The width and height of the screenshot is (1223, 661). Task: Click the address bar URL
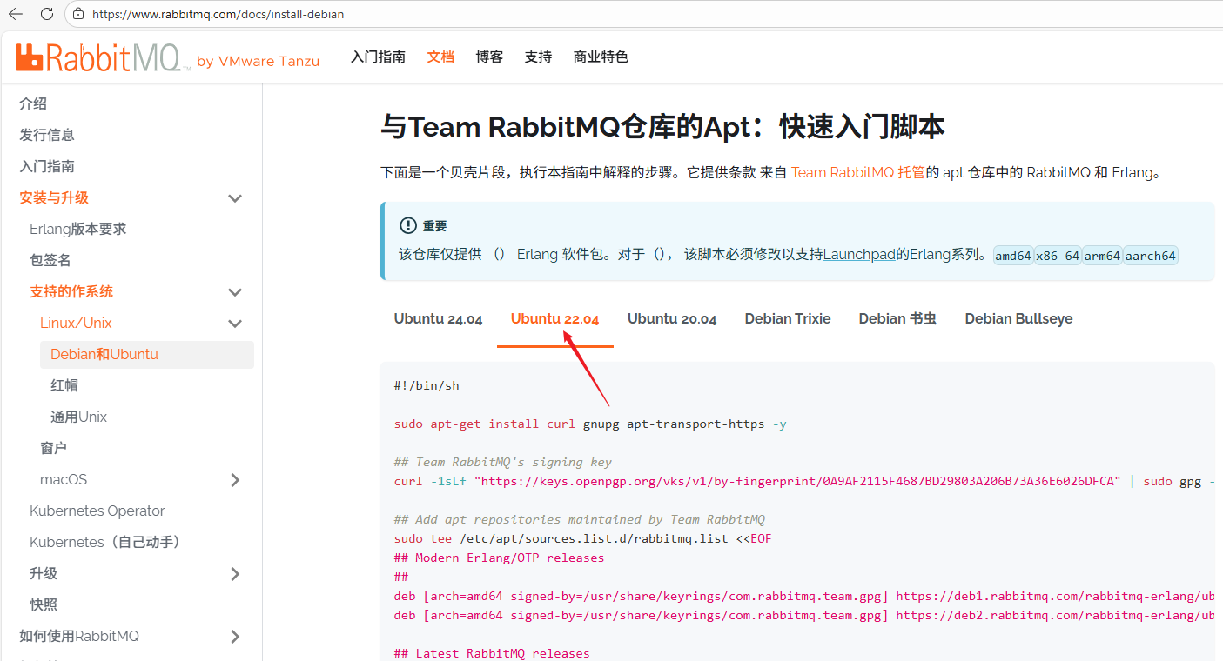coord(218,14)
